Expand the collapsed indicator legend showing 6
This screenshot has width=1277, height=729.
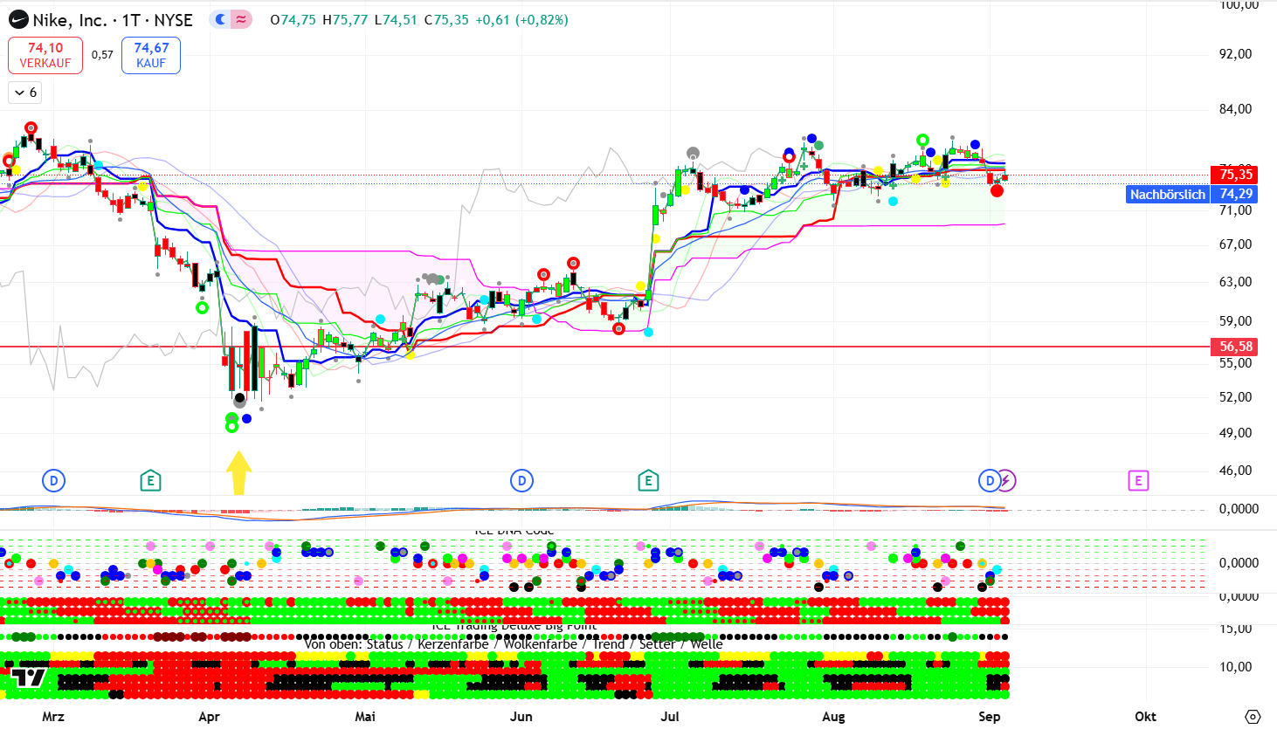click(x=26, y=92)
